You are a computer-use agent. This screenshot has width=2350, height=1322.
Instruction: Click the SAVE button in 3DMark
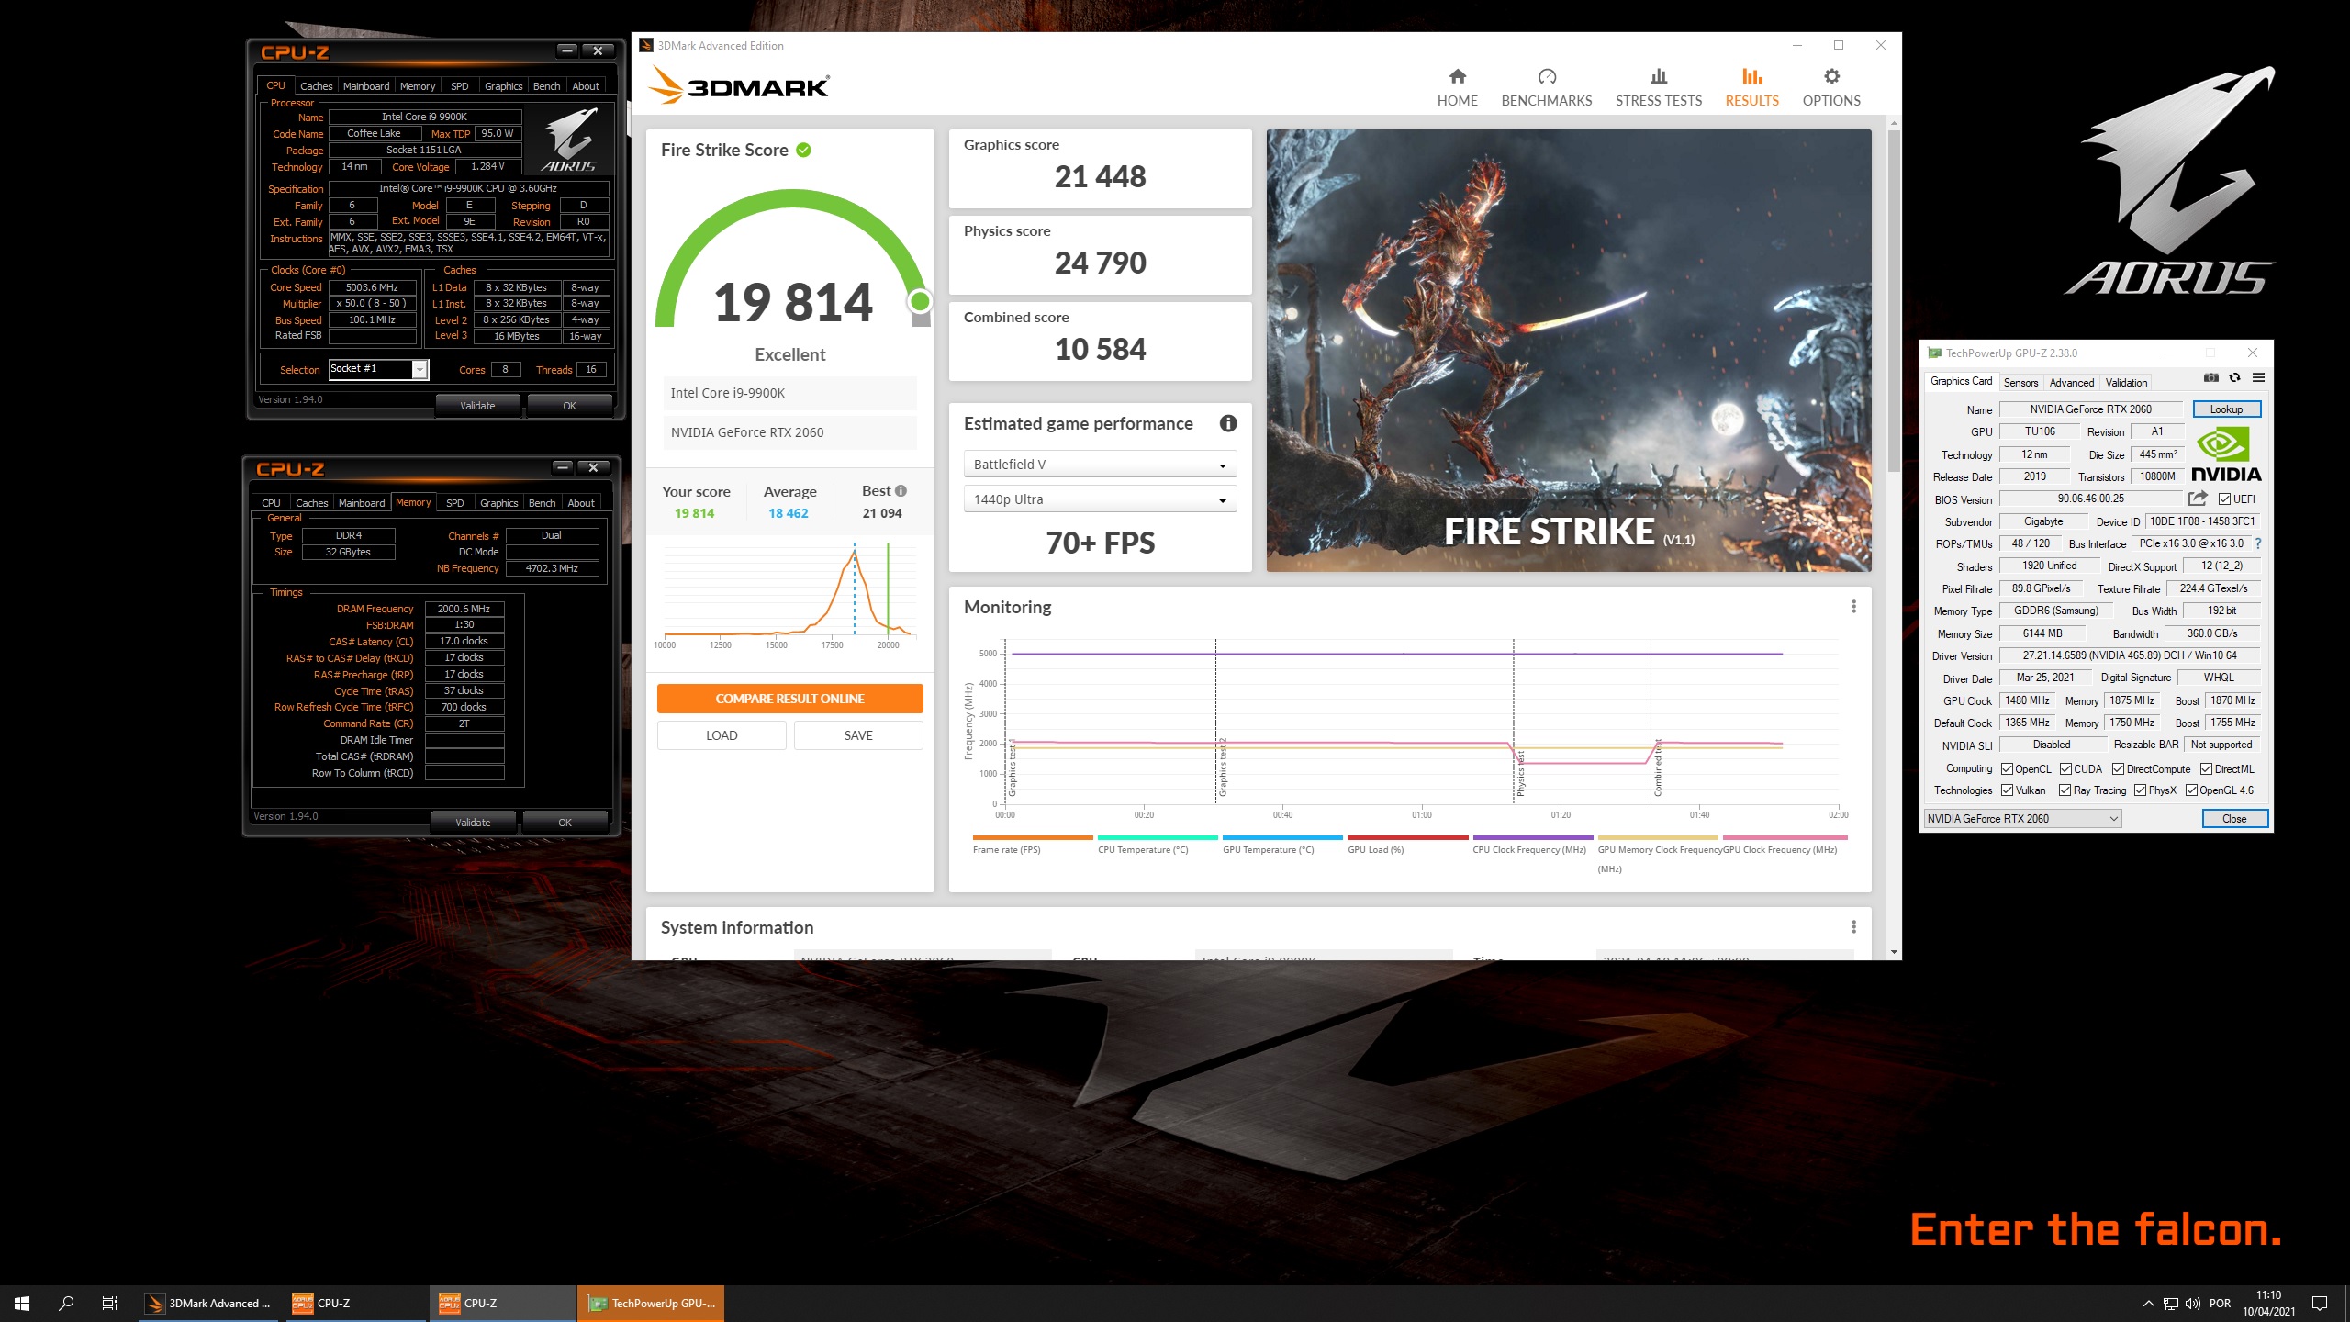[858, 735]
